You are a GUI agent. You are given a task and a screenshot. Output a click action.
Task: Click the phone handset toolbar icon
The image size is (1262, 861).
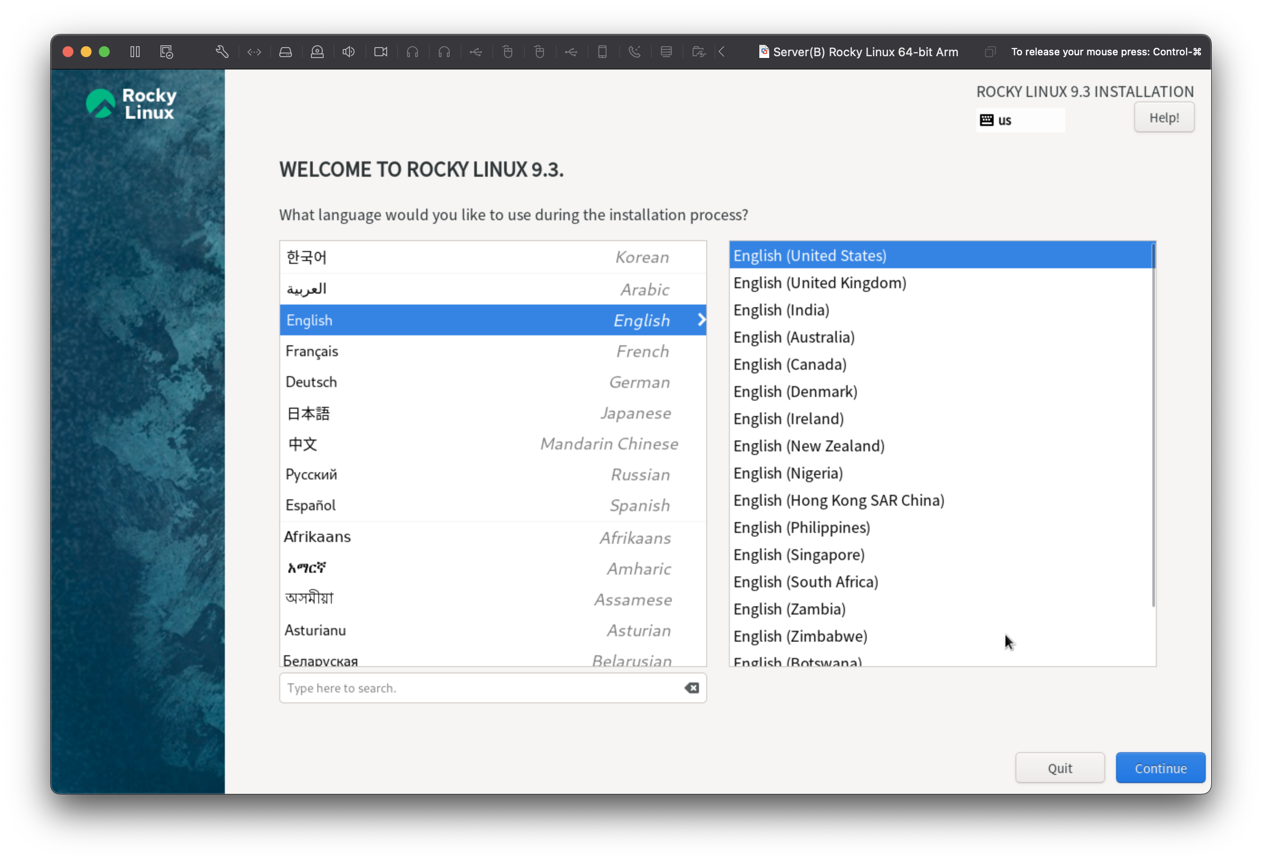(x=634, y=52)
